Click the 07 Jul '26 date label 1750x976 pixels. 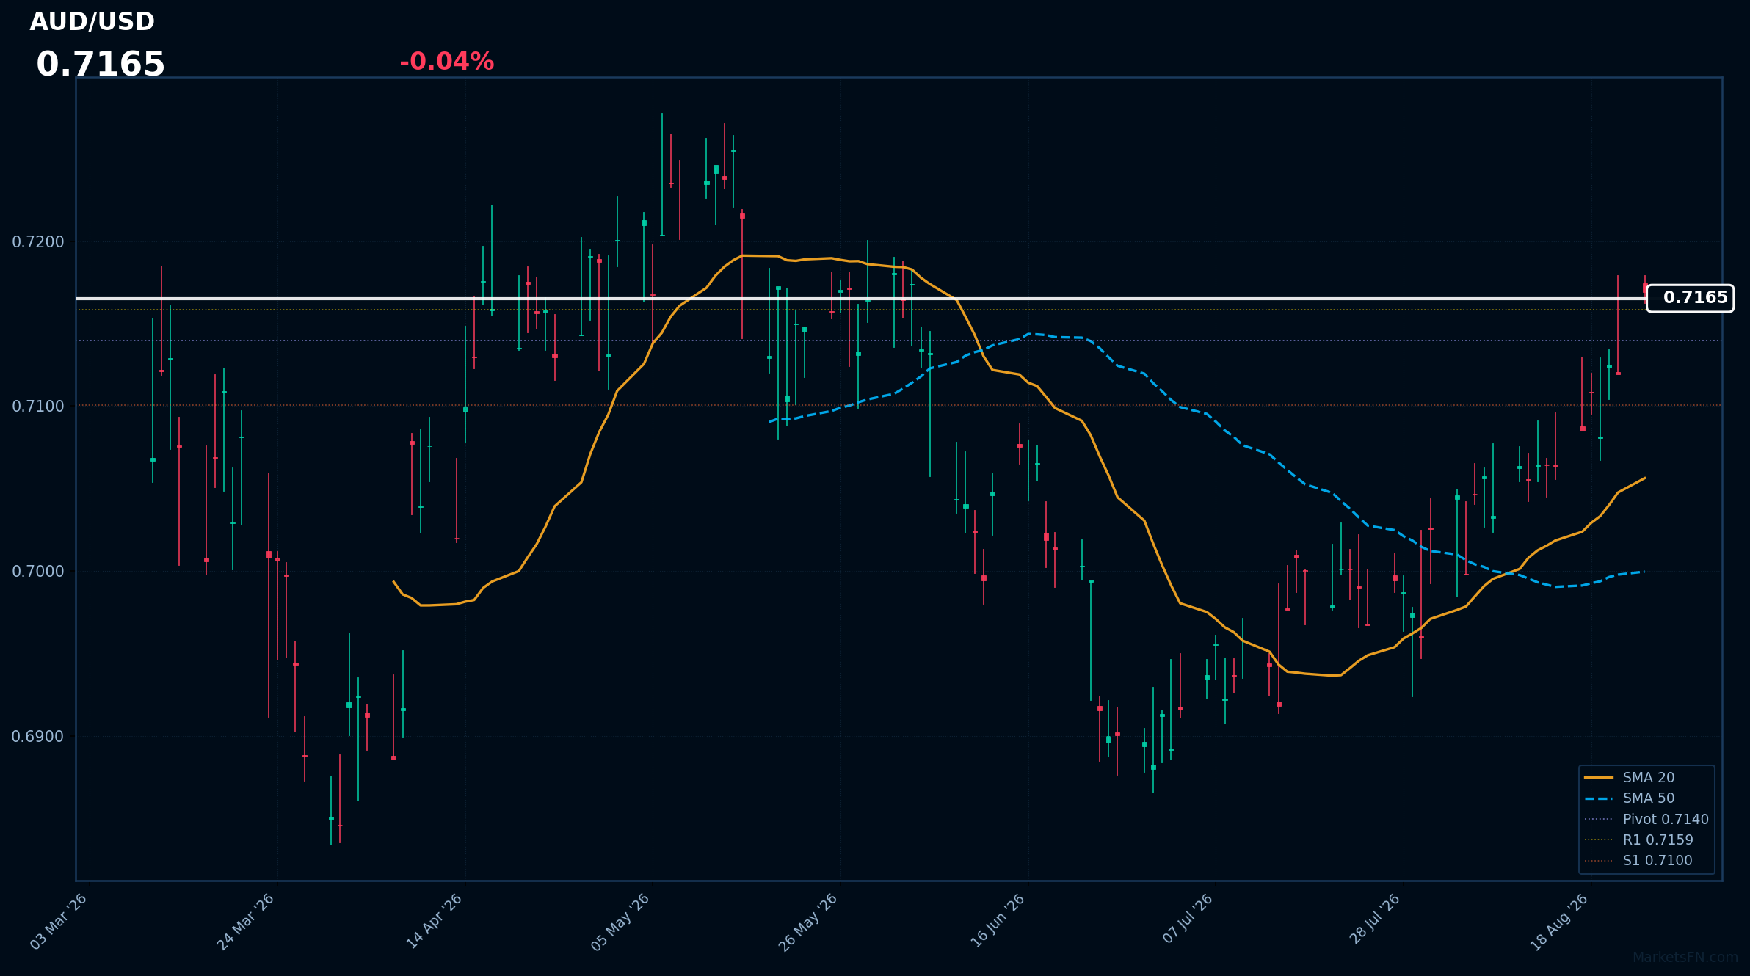(x=1188, y=917)
